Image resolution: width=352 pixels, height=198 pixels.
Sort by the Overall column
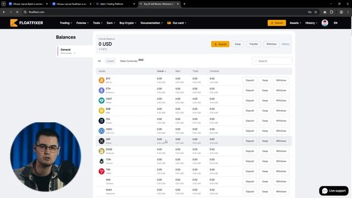[161, 71]
